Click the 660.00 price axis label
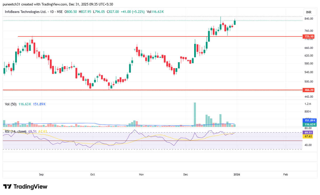Image resolution: width=320 pixels, height=195 pixels. (x=309, y=48)
